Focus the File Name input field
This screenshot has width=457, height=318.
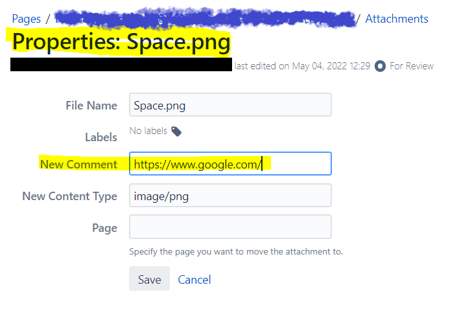pyautogui.click(x=230, y=105)
